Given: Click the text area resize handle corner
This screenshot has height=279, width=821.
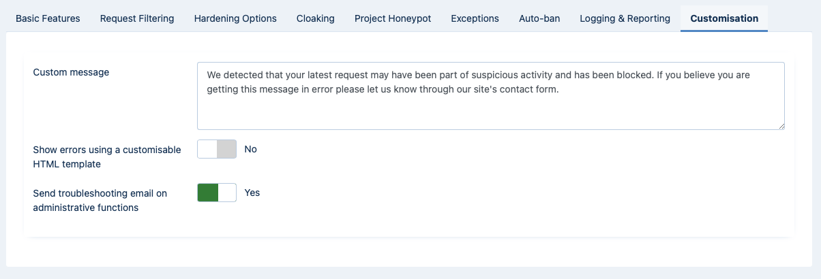Looking at the screenshot, I should click(781, 126).
